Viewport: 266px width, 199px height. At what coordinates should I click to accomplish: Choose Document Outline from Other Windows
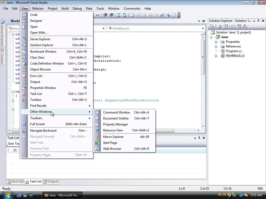coord(124,118)
